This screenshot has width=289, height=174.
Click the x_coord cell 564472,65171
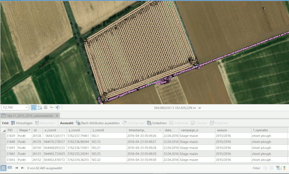click(55, 136)
